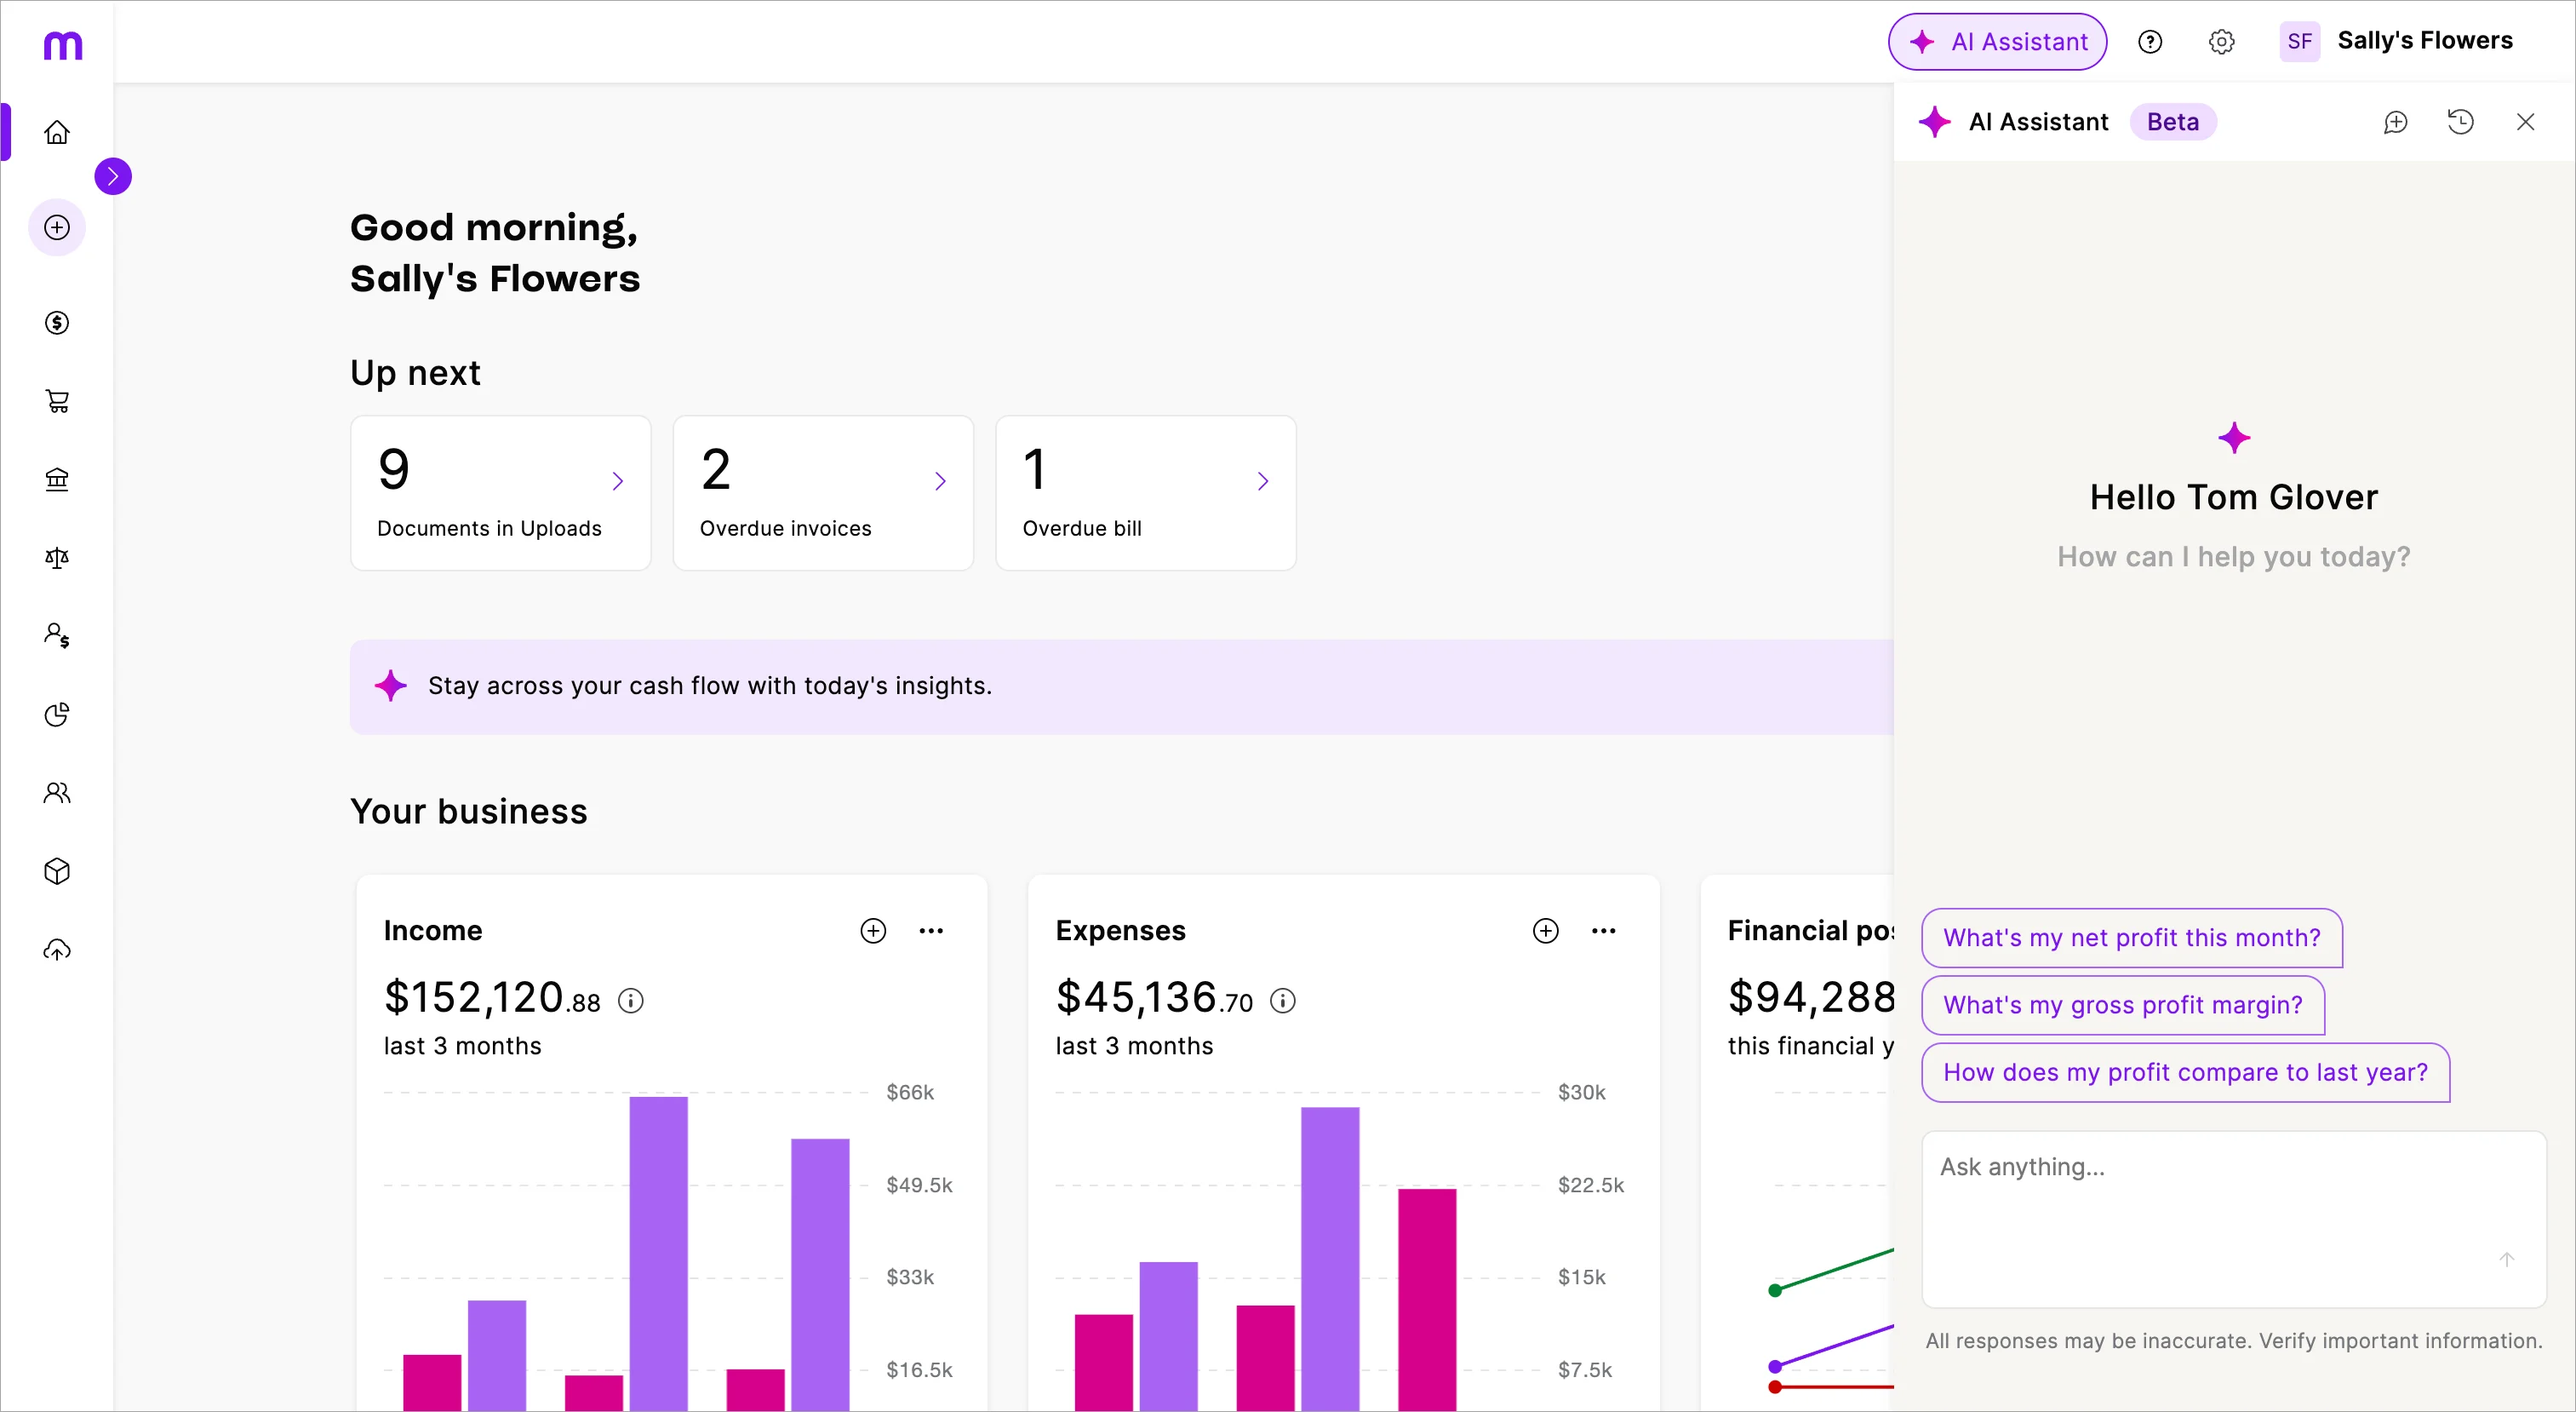Open the Payroll person-dollar icon in sidebar
The width and height of the screenshot is (2576, 1412).
pyautogui.click(x=57, y=635)
